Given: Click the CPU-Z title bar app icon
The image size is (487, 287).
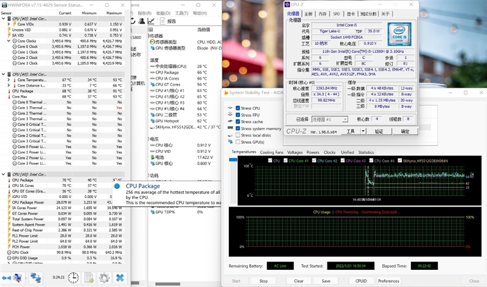Looking at the screenshot, I should (287, 4).
